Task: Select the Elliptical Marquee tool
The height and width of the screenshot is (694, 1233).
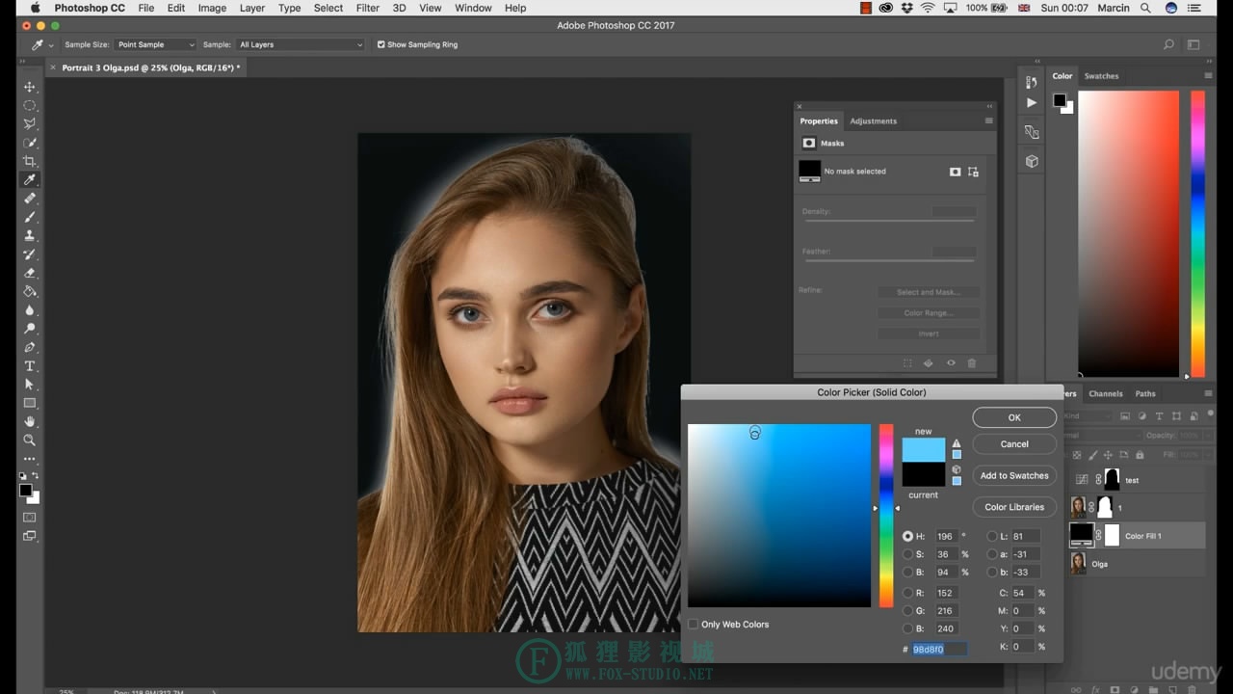Action: coord(30,105)
